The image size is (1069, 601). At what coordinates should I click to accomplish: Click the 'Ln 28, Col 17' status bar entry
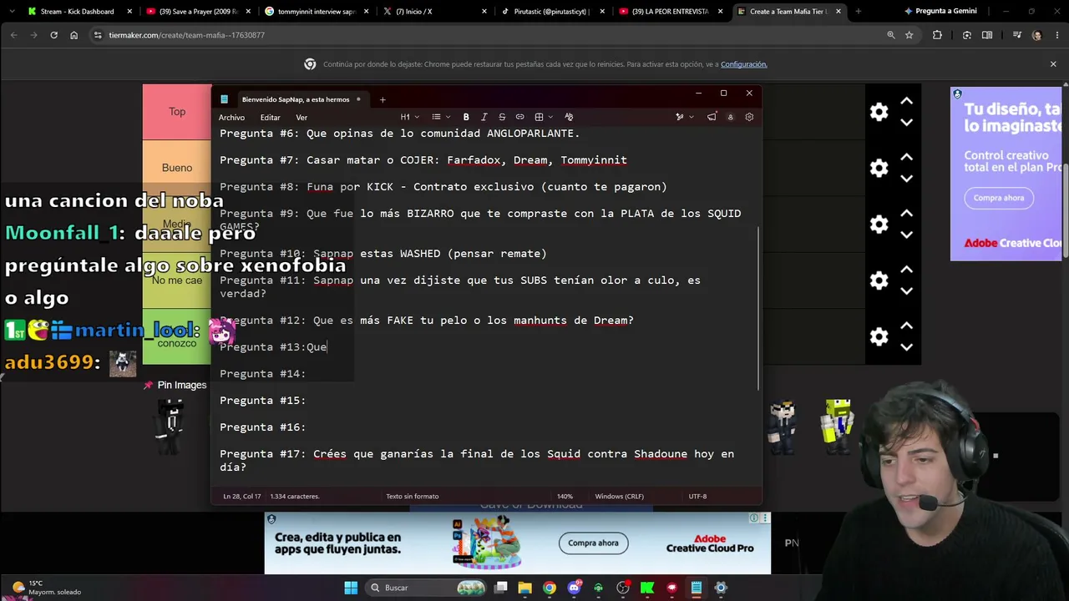pos(241,496)
